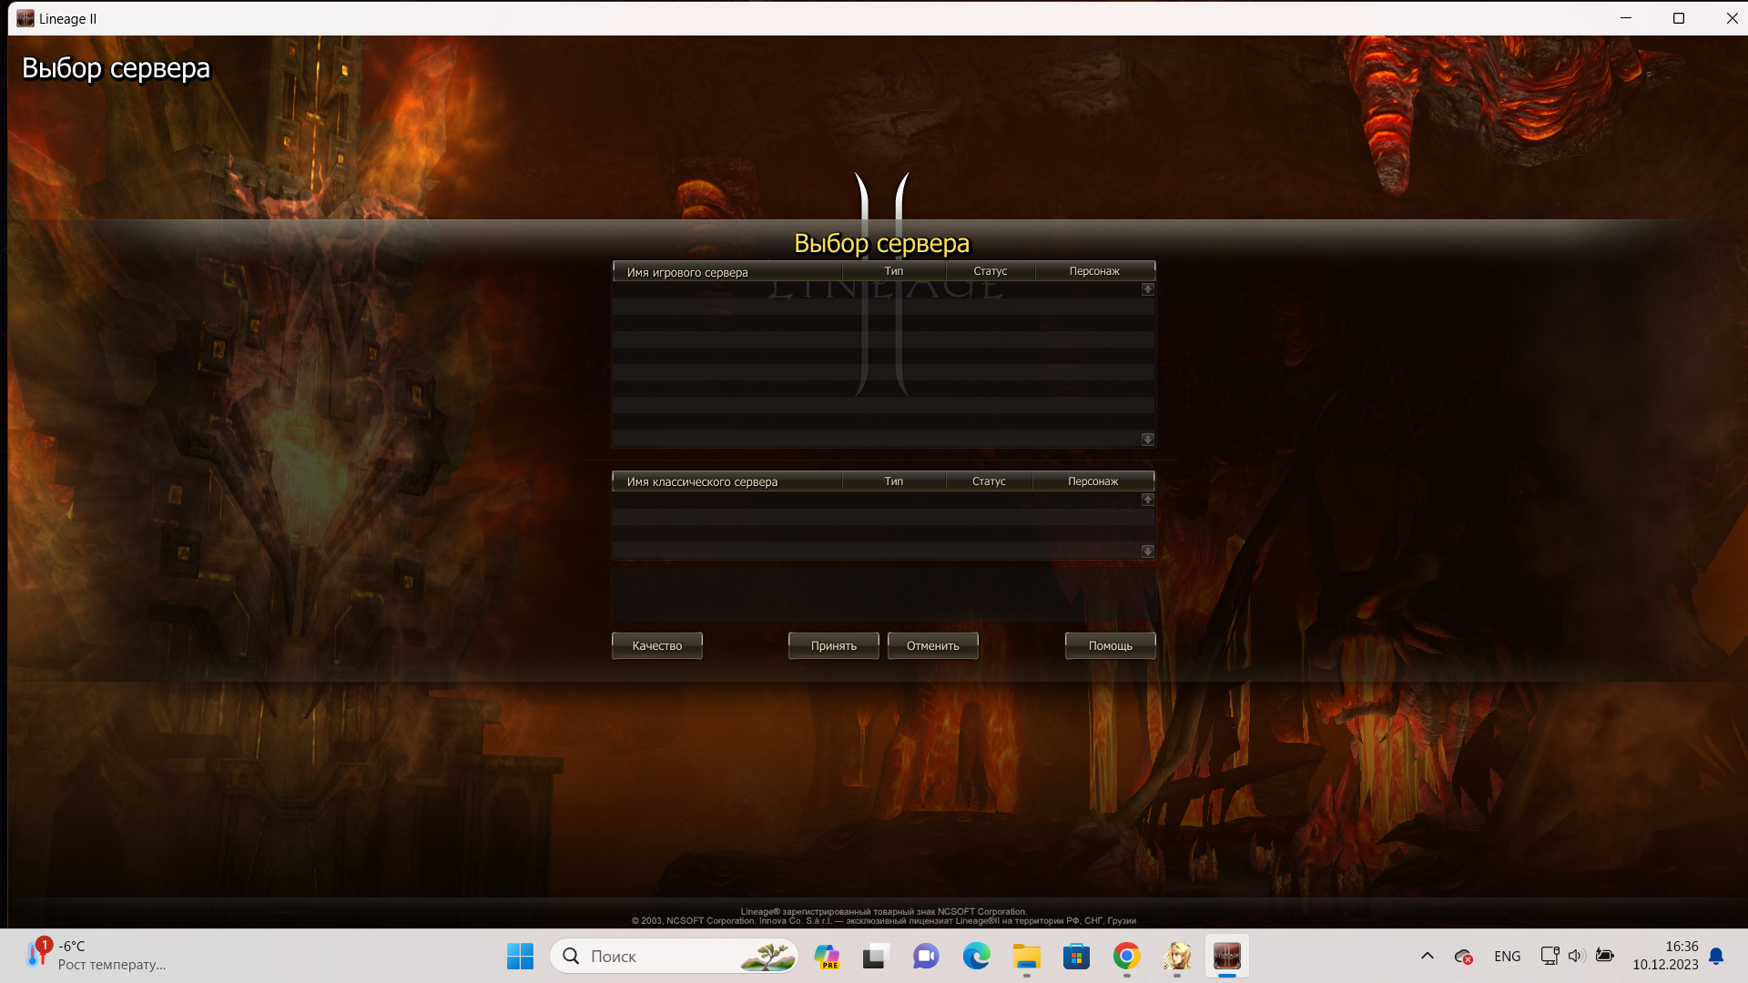The width and height of the screenshot is (1748, 983).
Task: Show hidden tray icons chevron
Action: (1428, 956)
